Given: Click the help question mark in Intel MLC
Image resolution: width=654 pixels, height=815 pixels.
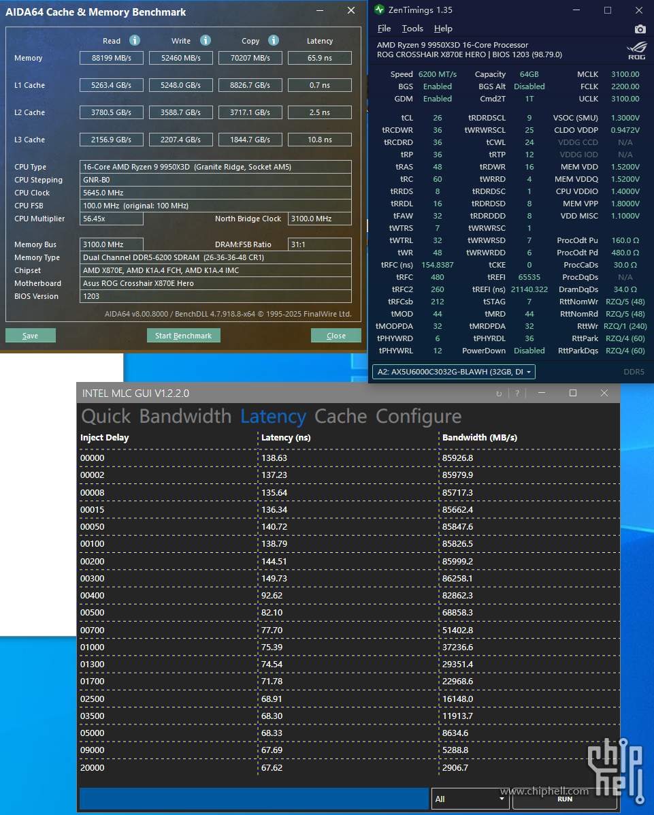Looking at the screenshot, I should [x=517, y=394].
